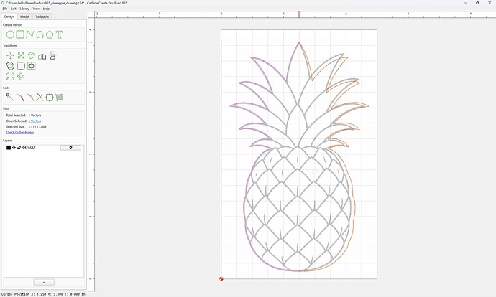Choose the Align vectors tool
This screenshot has width=496, height=297.
(42, 56)
